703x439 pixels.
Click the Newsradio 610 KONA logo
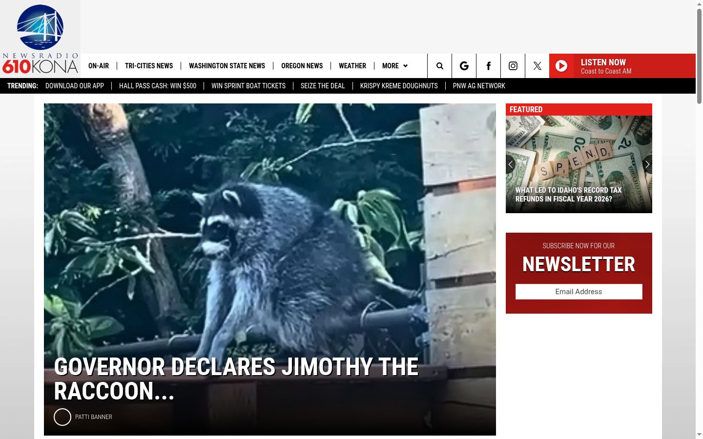(x=40, y=39)
